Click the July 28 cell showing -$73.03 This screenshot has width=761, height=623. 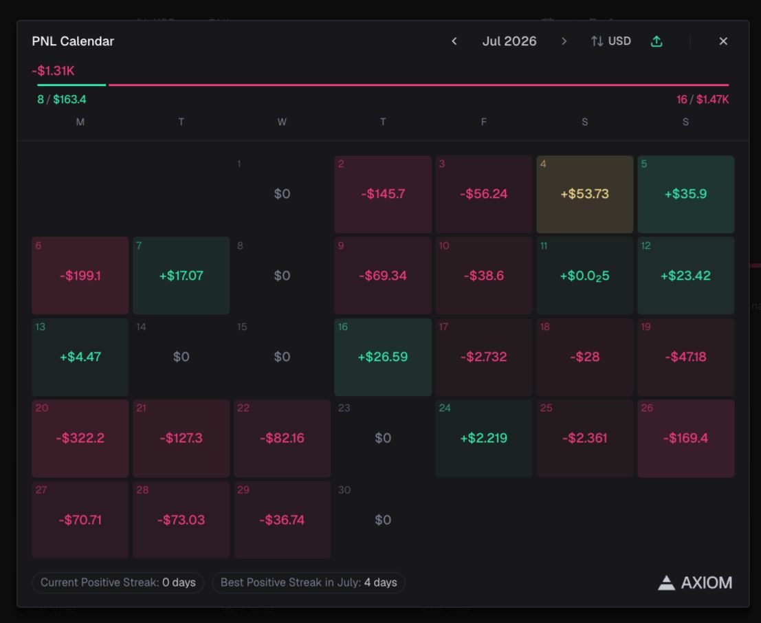coord(181,520)
